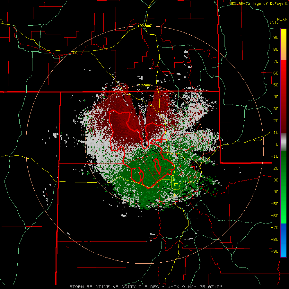Click the 0 value on the velocity scale
289x289 pixels.
(277, 144)
